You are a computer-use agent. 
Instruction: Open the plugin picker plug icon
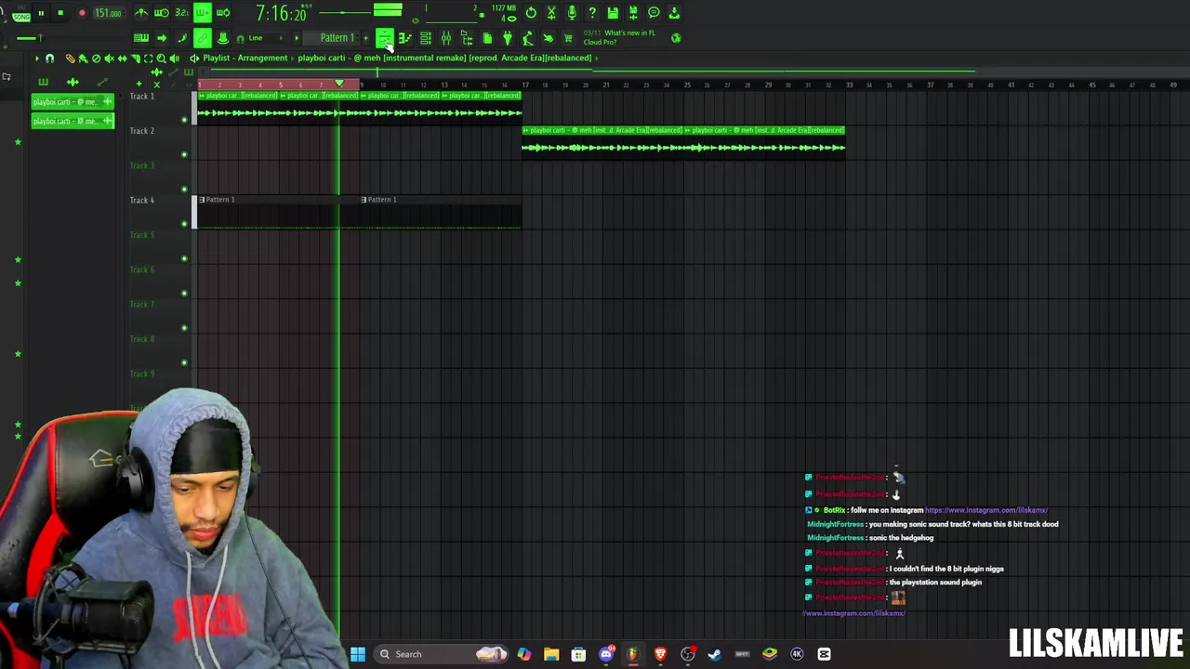(x=508, y=38)
